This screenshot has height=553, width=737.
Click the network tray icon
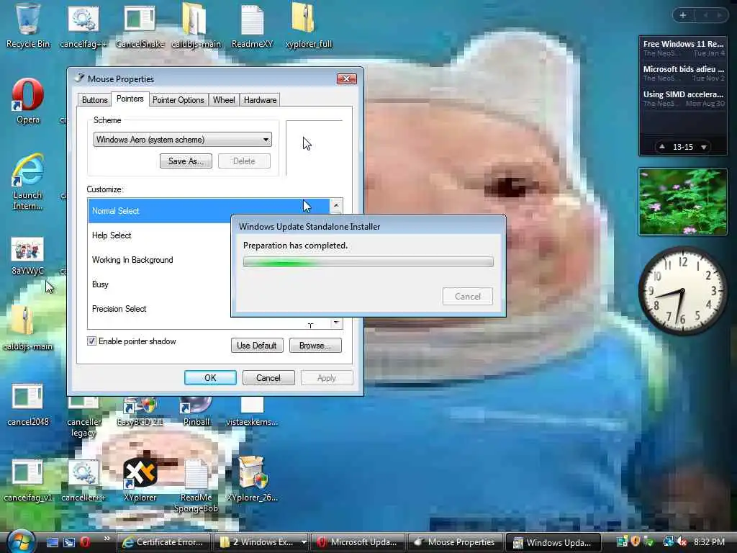[x=668, y=542]
